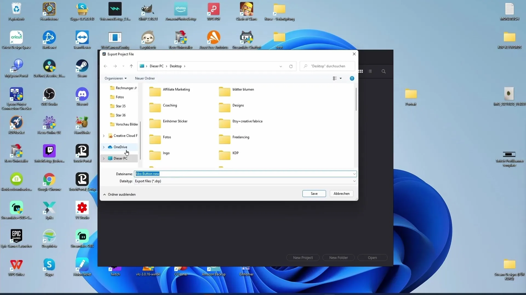The width and height of the screenshot is (526, 295).
Task: Open Epic Games Launcher icon
Action: click(16, 235)
